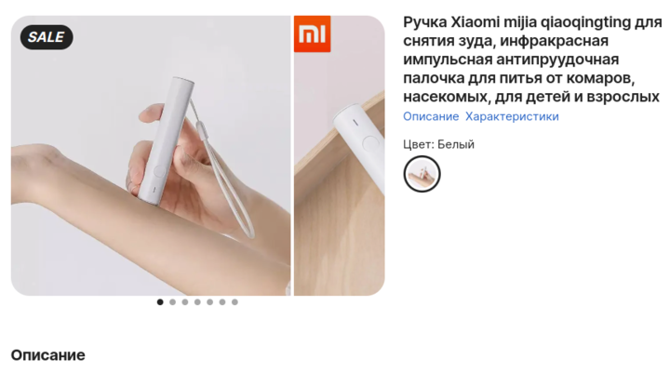Click the Xiaomi mijia product title
This screenshot has height=372, width=670.
click(532, 59)
